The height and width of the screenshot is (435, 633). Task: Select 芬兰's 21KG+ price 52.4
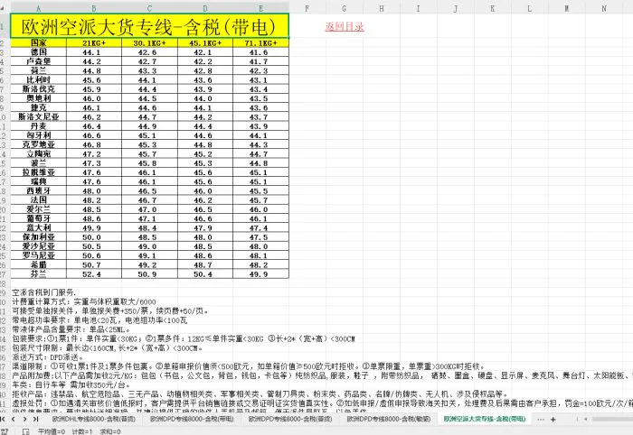pyautogui.click(x=94, y=274)
